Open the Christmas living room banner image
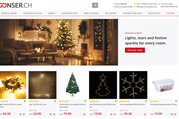The image size is (179, 119). [59, 42]
